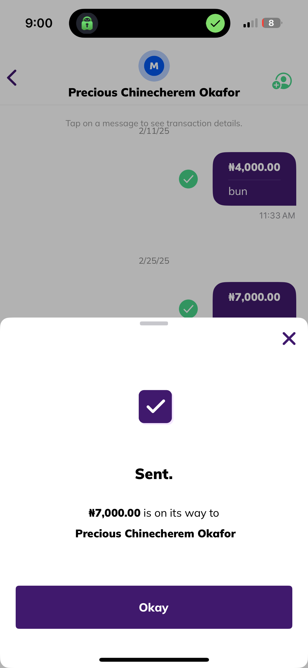This screenshot has height=668, width=308.
Task: Tap the bottom sheet drag handle
Action: (154, 323)
